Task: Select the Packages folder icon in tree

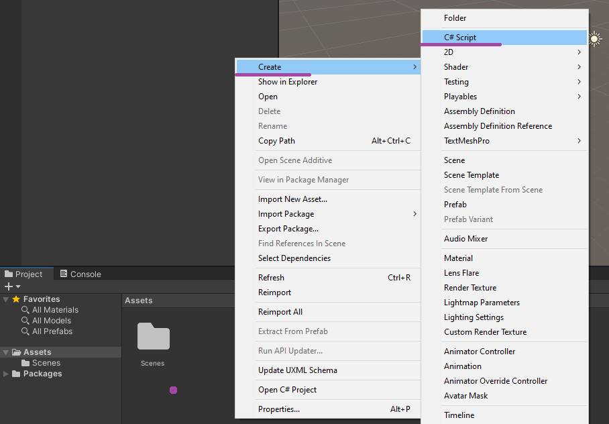Action: pyautogui.click(x=16, y=374)
